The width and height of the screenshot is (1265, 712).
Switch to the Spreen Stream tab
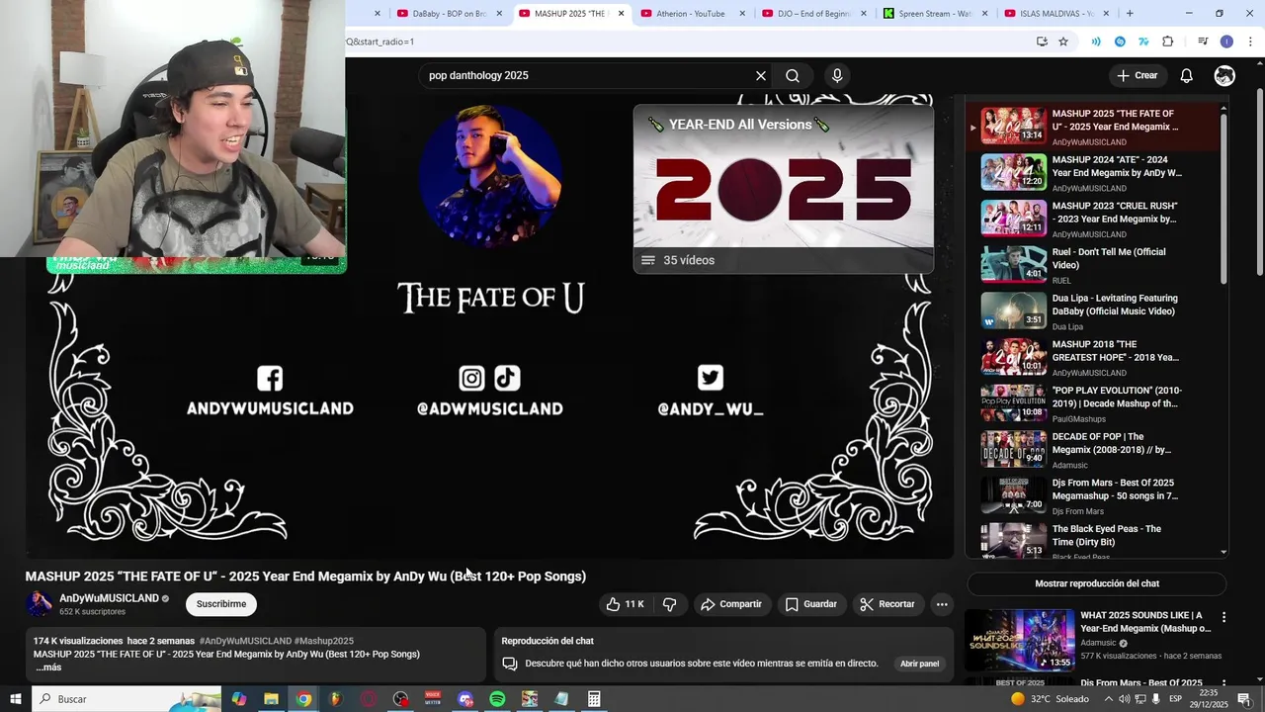pyautogui.click(x=935, y=14)
